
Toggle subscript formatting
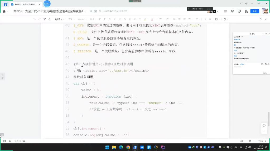130,19
